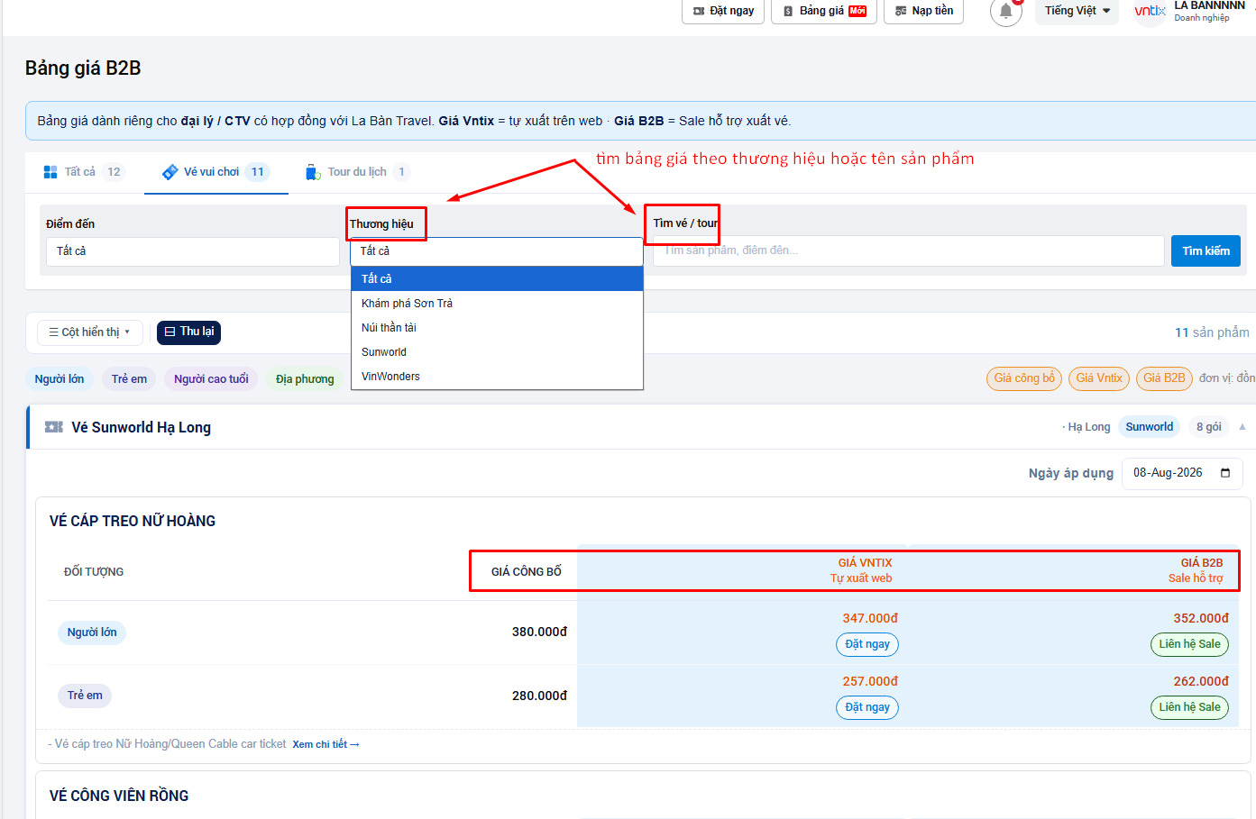Toggle the Người cao tuổi filter chip

pos(211,379)
